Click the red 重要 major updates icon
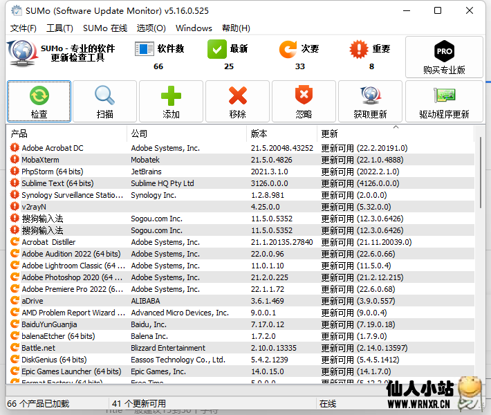Screen dimensions: 491x415 point(359,49)
